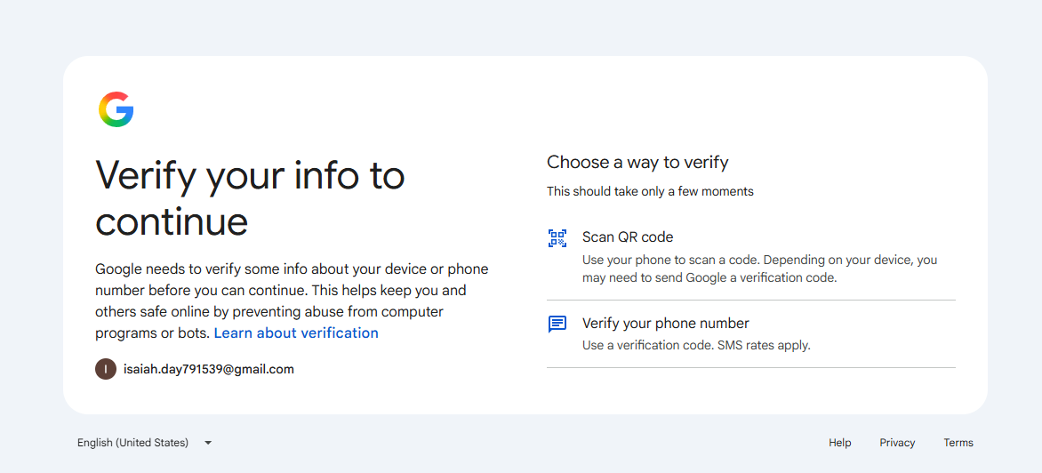Click the phone message chat icon
Screen dimensions: 1042x473
(557, 325)
